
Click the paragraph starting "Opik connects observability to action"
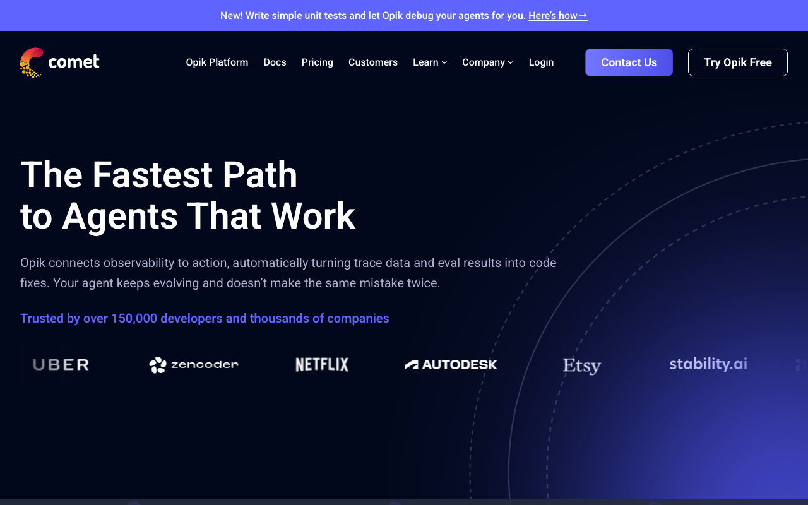[288, 273]
